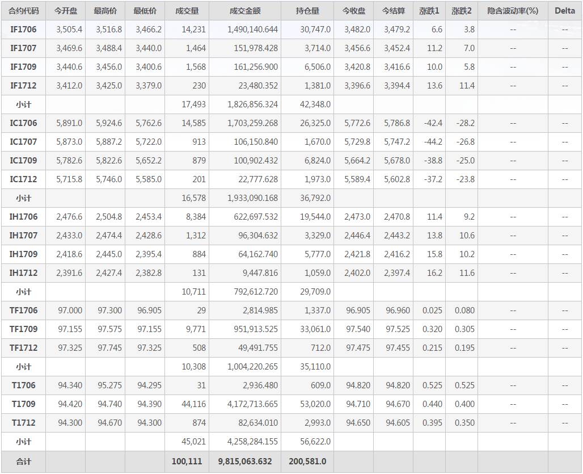Click IH1706 volume 8,384
Viewport: 583px width, 474px height.
click(196, 216)
